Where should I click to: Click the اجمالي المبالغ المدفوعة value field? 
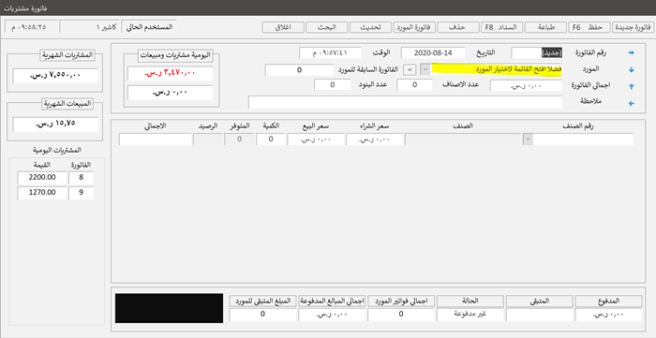332,315
